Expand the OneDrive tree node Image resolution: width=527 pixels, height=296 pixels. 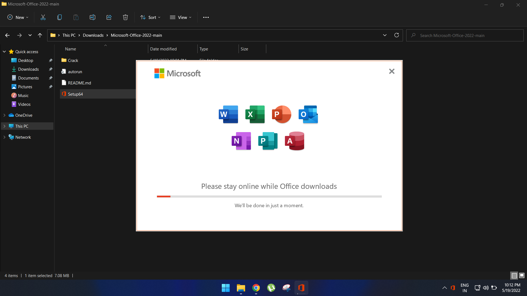4,115
